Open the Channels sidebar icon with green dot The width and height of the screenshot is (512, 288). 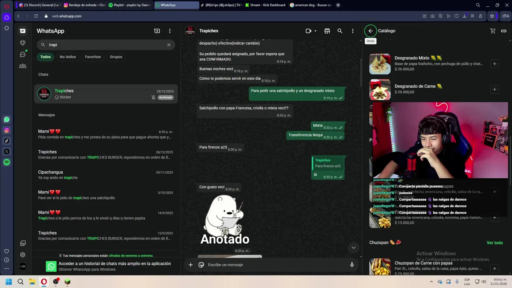(23, 54)
